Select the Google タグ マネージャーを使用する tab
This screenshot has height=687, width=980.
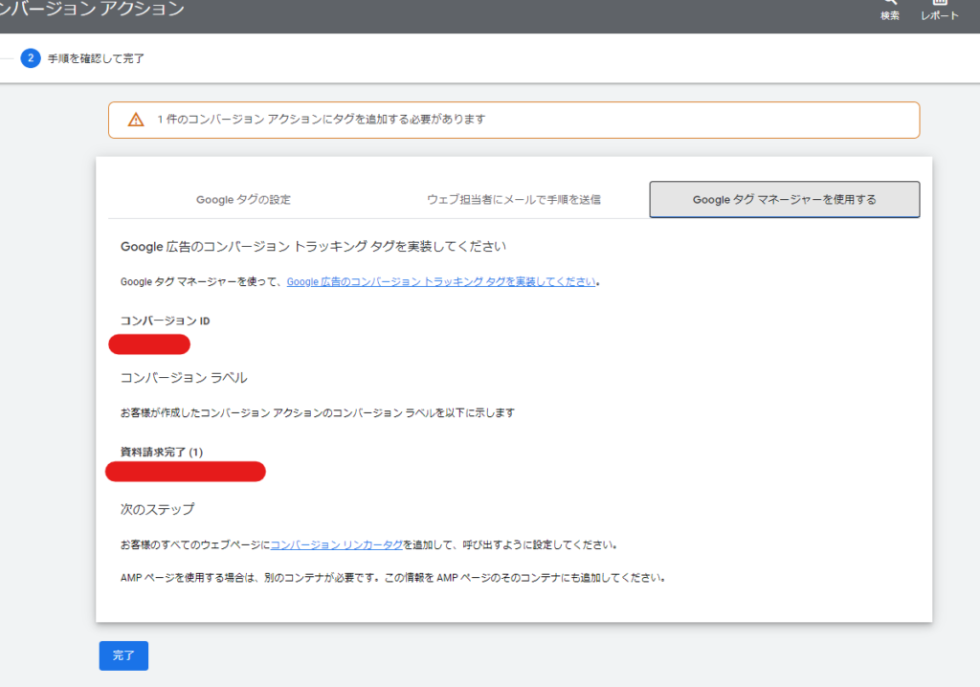[x=784, y=200]
